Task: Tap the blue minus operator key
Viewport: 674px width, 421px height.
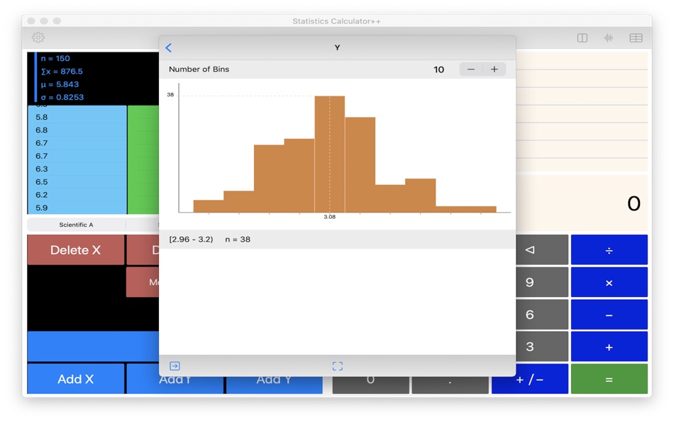Action: tap(609, 315)
